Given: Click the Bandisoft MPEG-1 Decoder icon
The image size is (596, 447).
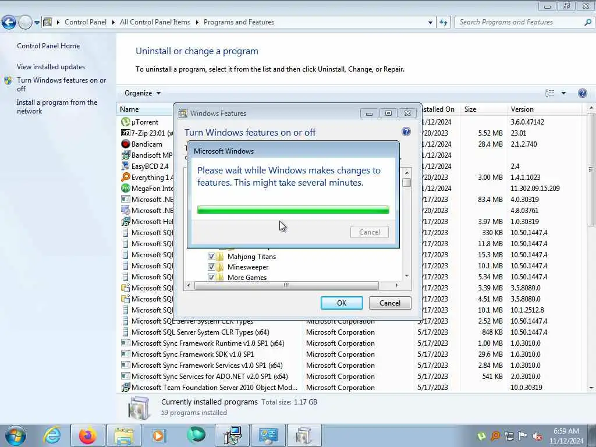Looking at the screenshot, I should pos(126,155).
